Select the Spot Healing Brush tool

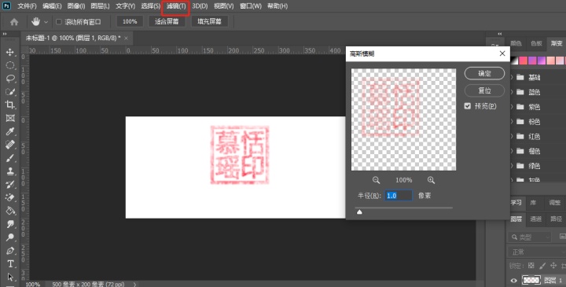10,145
